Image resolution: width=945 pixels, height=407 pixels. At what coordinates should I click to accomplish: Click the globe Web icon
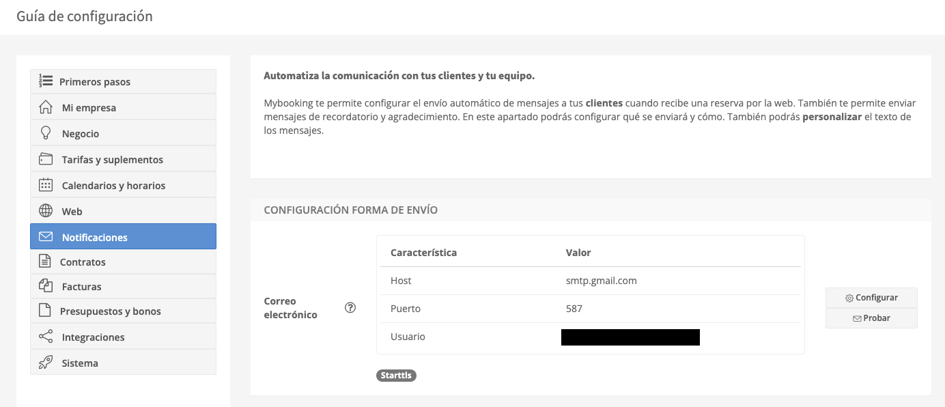[x=46, y=211]
